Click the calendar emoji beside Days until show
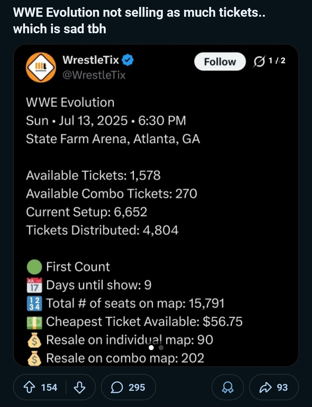The image size is (312, 407). [x=34, y=285]
